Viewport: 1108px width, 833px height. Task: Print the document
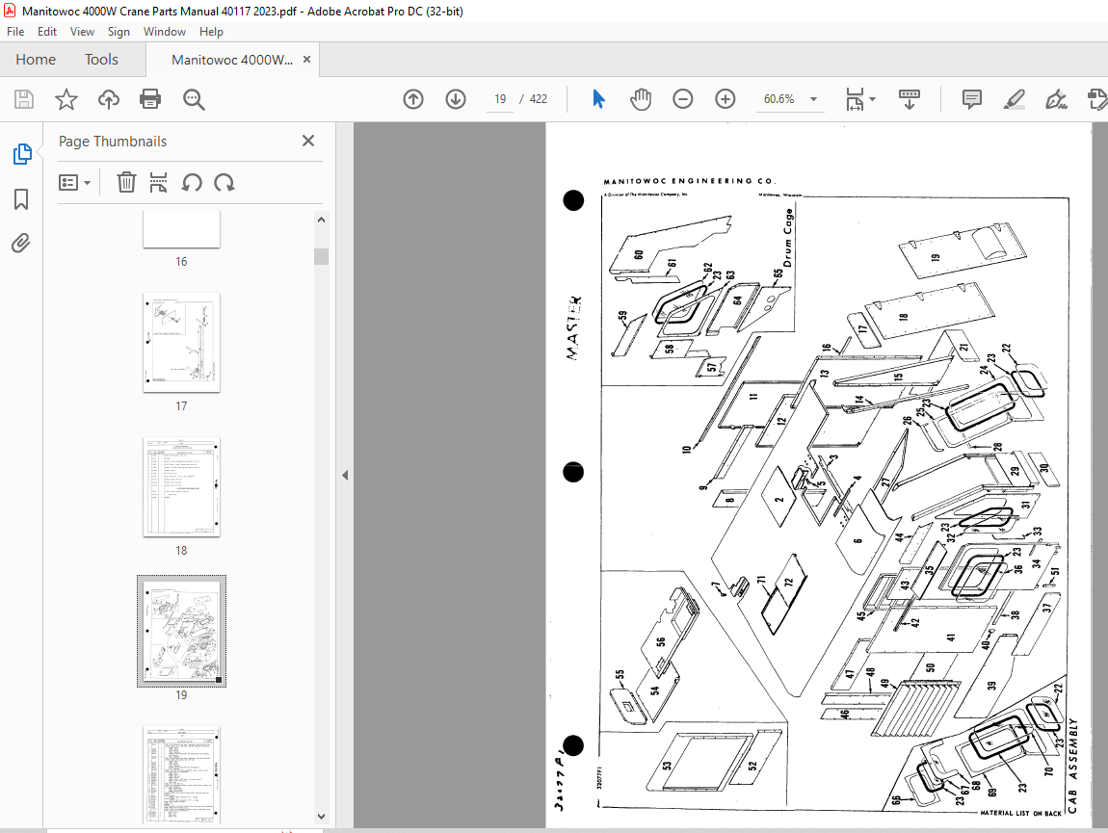[x=150, y=99]
